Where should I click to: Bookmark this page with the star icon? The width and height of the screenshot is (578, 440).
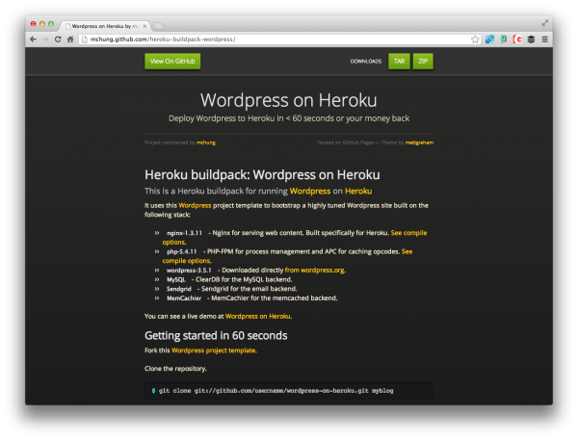click(x=475, y=39)
